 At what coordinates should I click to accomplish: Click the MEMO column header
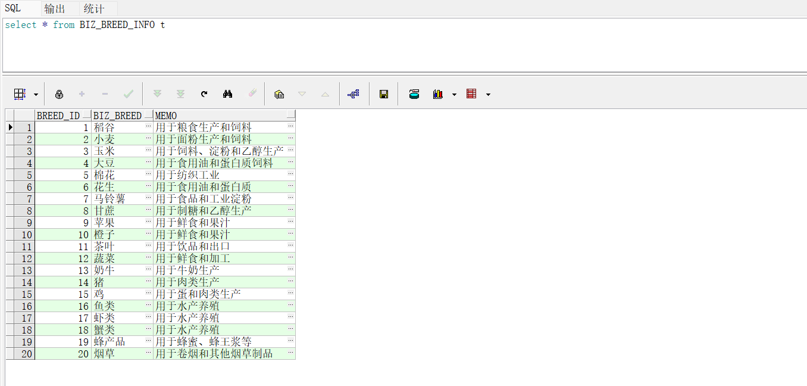pyautogui.click(x=219, y=116)
